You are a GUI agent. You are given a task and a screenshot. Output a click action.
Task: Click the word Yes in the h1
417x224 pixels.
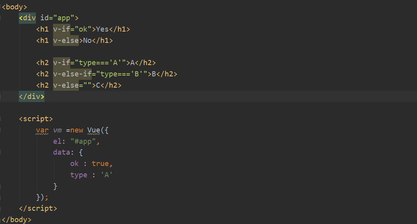click(102, 29)
